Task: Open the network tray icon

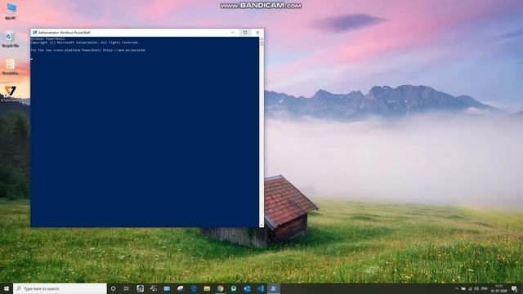Action: click(x=470, y=288)
